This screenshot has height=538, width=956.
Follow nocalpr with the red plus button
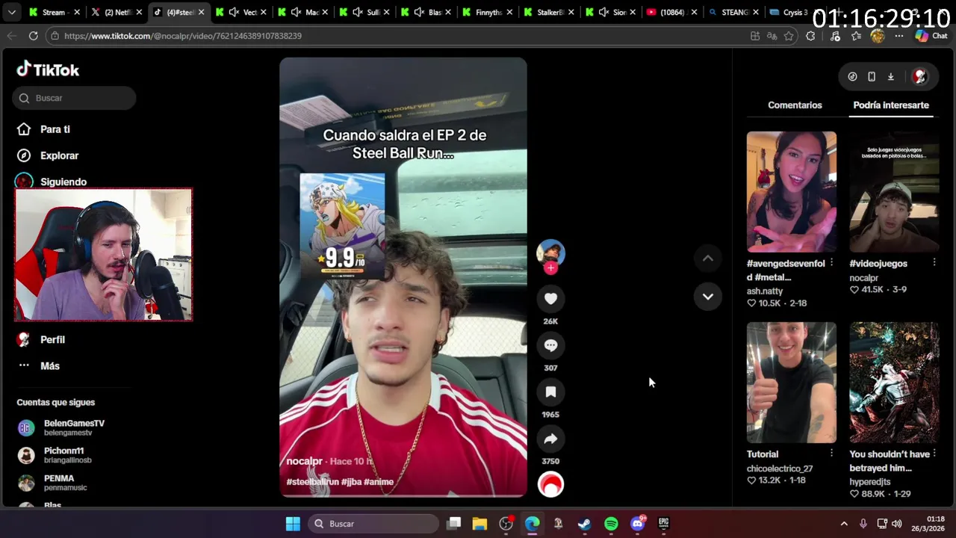[x=550, y=268]
